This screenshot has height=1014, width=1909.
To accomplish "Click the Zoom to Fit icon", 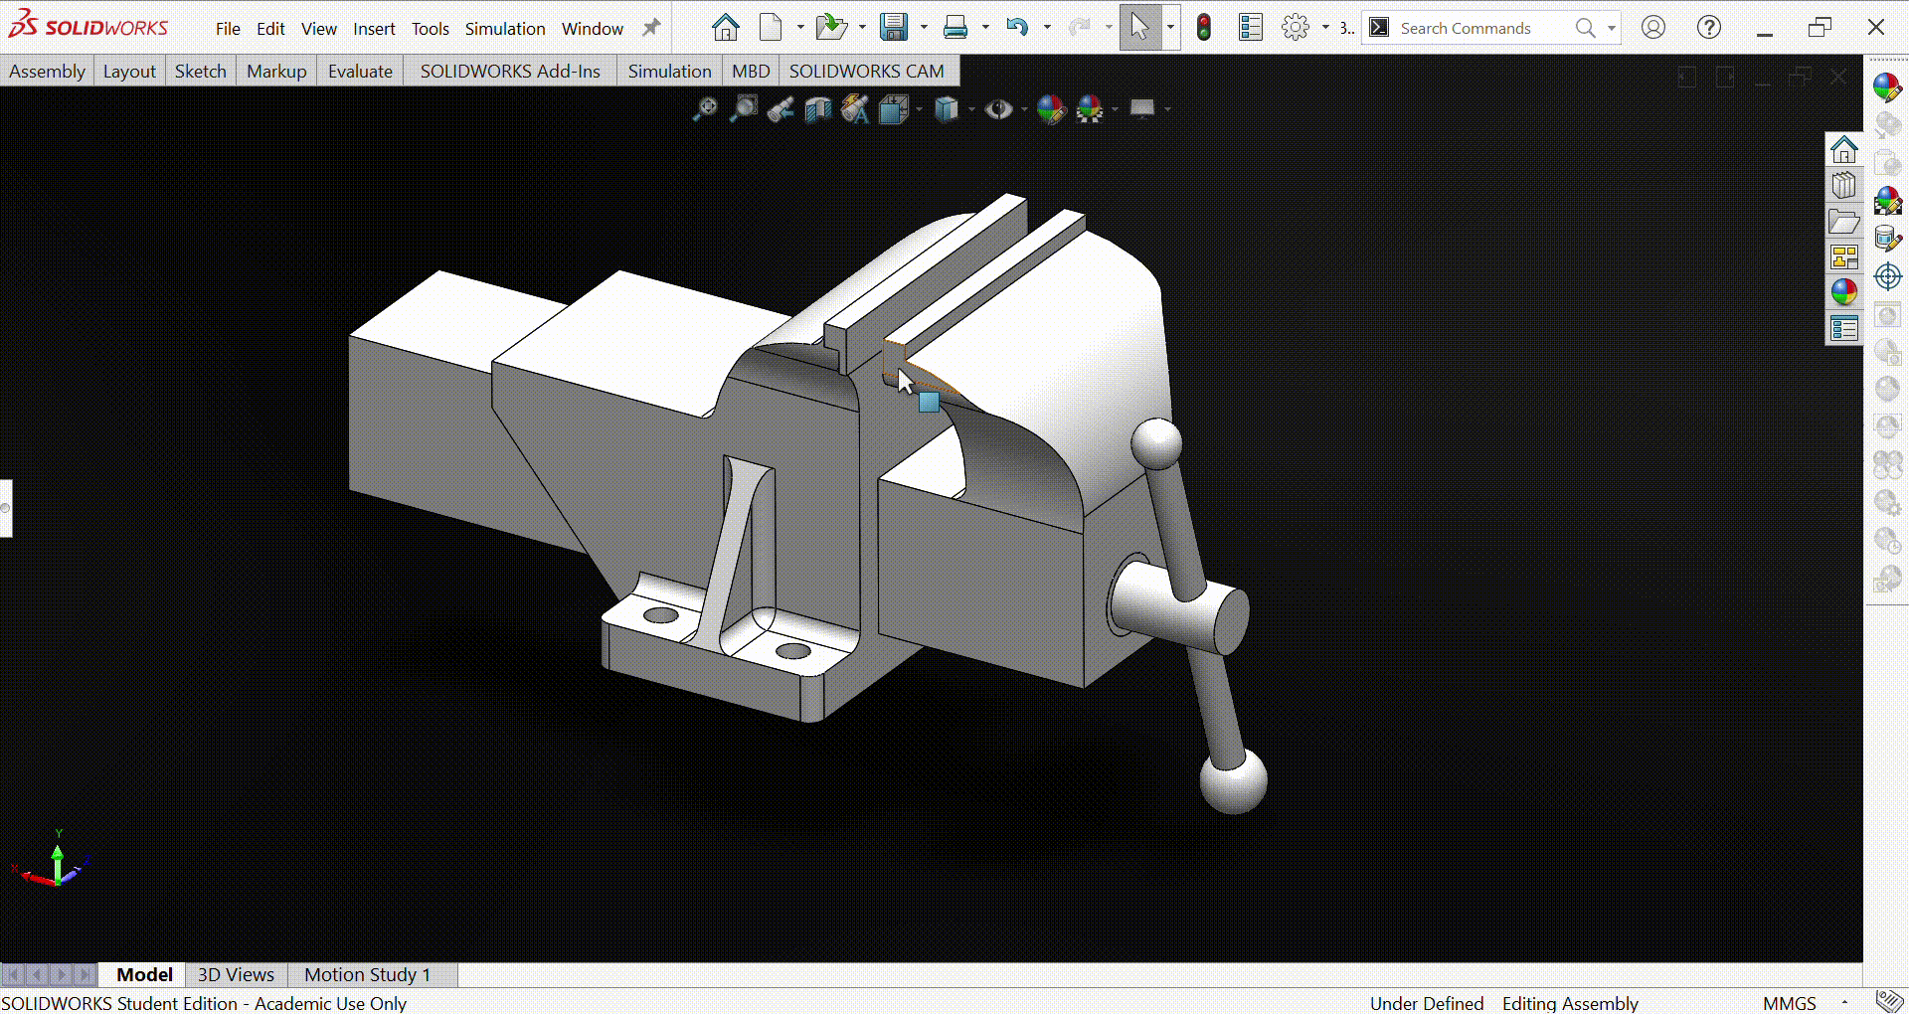I will click(704, 109).
